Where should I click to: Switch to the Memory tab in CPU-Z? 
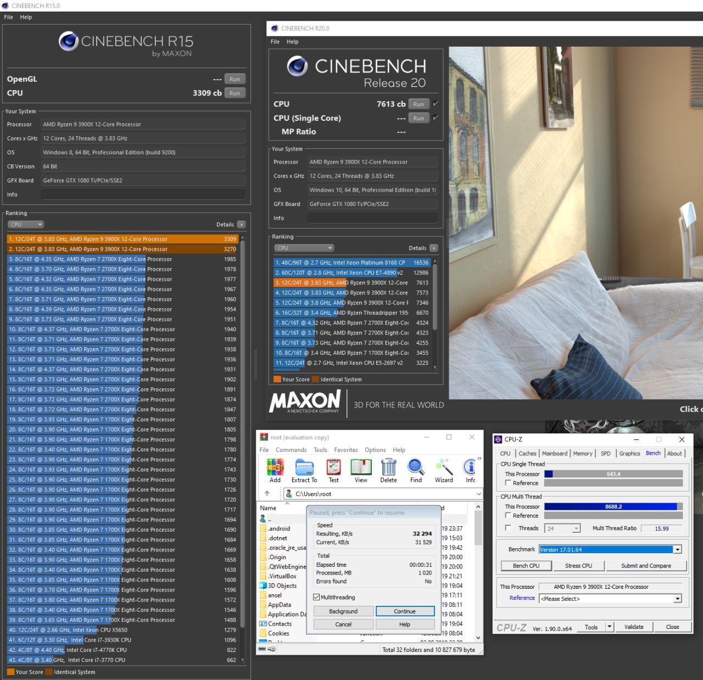(583, 454)
